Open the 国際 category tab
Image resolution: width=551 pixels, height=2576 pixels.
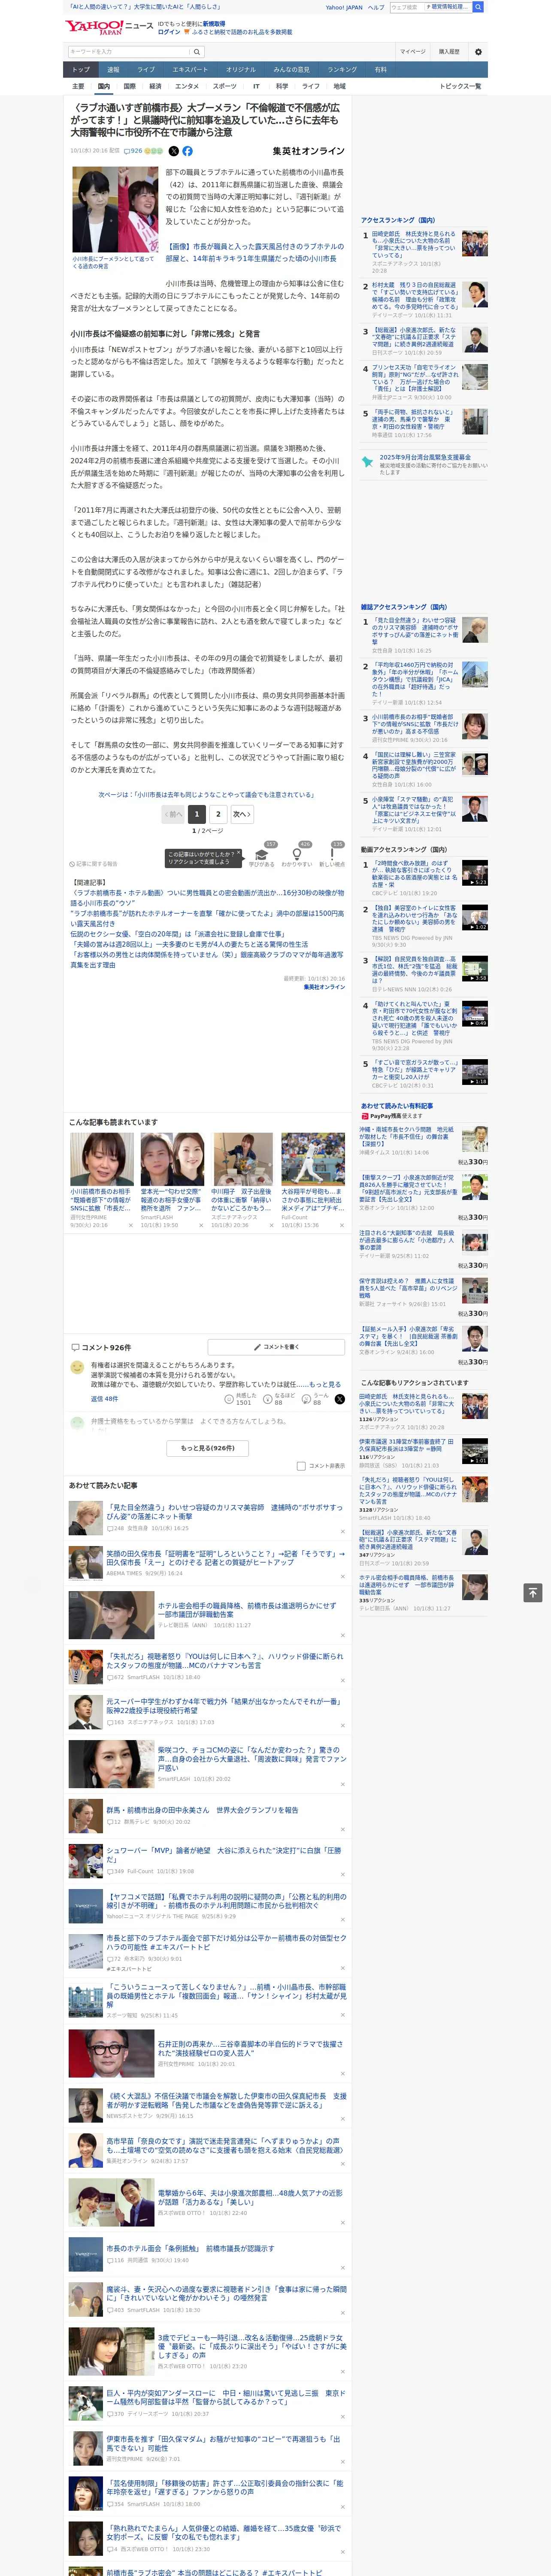pos(129,86)
